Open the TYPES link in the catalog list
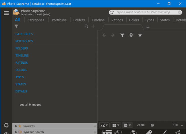The height and width of the screenshot is (134, 186). pyautogui.click(x=20, y=77)
